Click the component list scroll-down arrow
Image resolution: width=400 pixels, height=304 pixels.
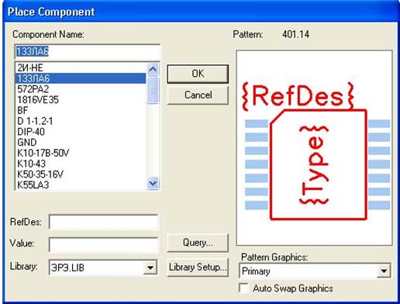(153, 183)
